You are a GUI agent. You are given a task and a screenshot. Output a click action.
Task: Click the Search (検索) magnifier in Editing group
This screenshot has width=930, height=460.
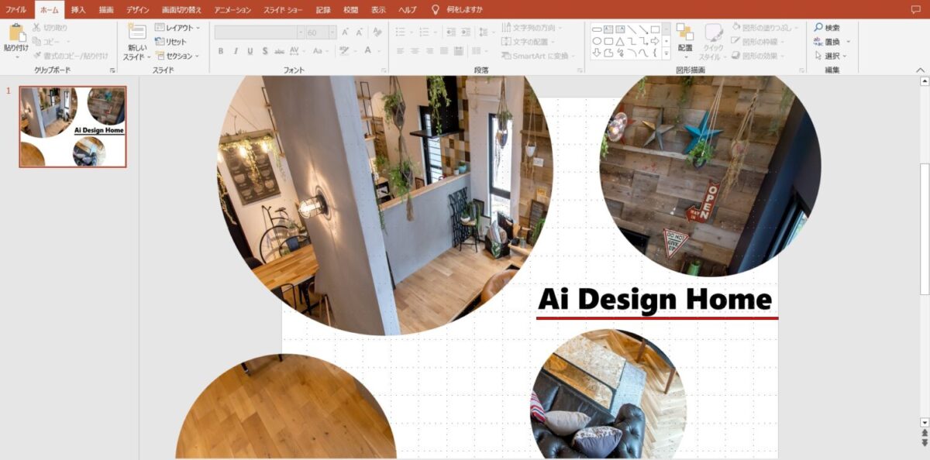tap(827, 28)
